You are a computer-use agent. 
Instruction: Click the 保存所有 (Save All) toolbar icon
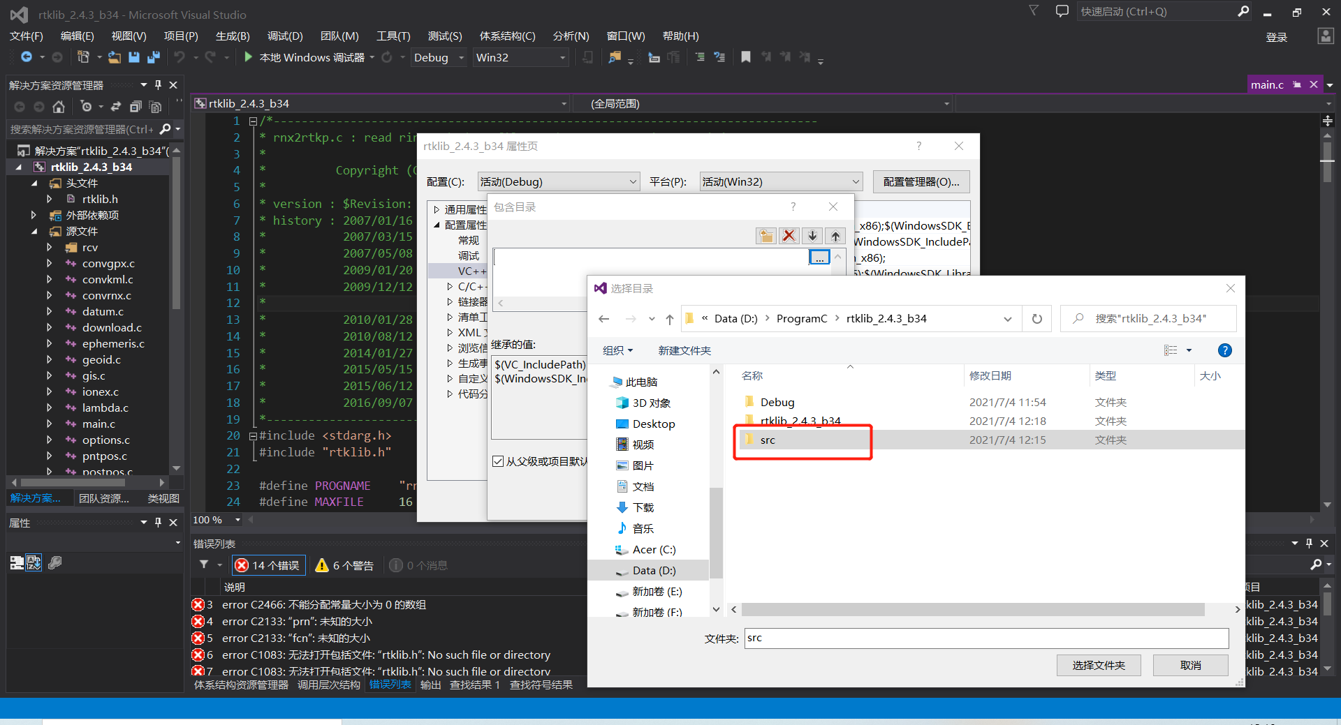[x=153, y=57]
